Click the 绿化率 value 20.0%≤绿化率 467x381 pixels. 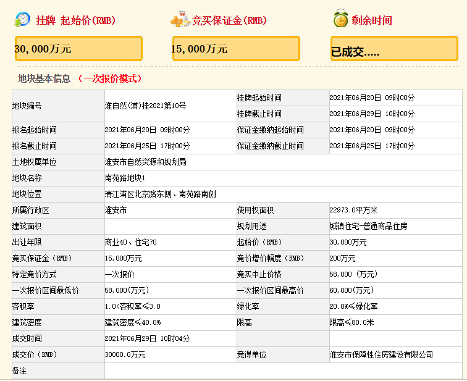tap(353, 306)
